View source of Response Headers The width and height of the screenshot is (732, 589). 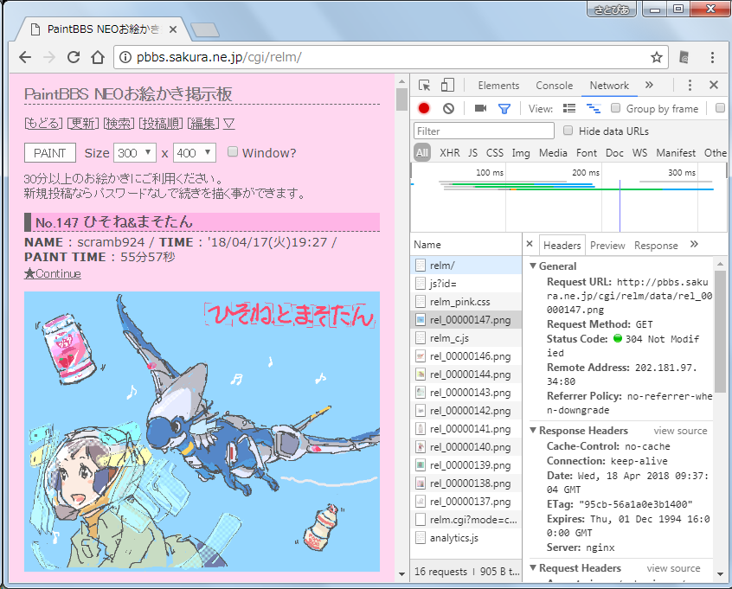680,431
